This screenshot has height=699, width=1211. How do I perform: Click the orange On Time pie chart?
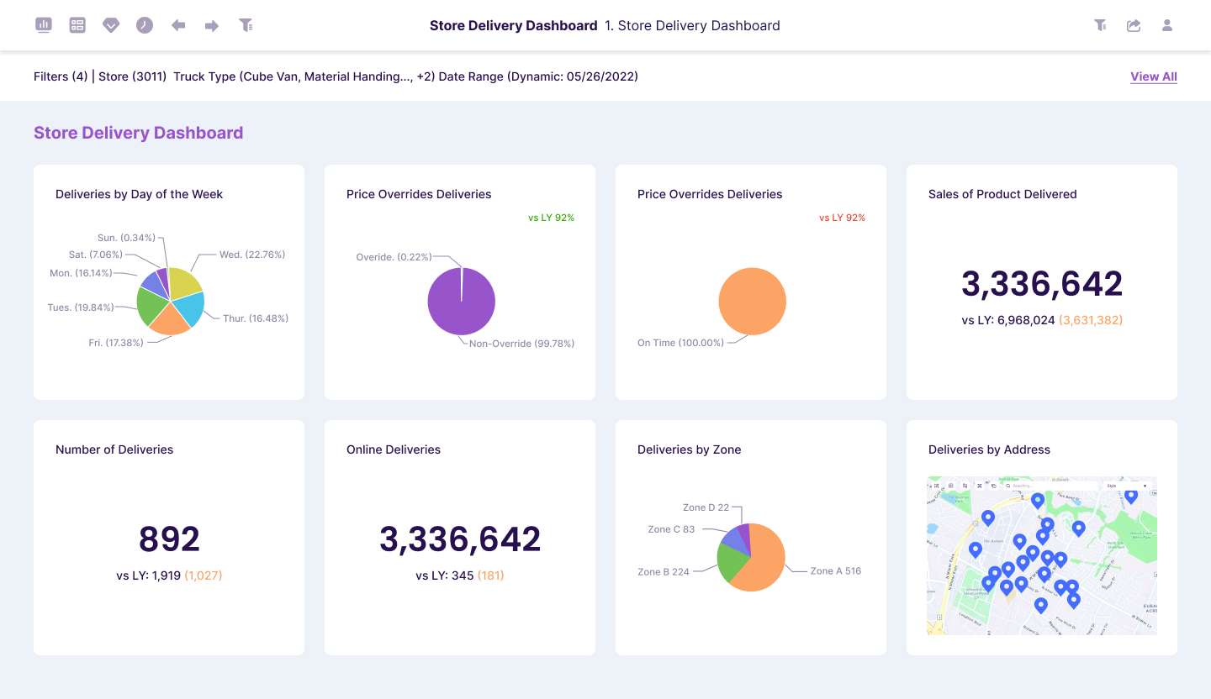click(752, 301)
